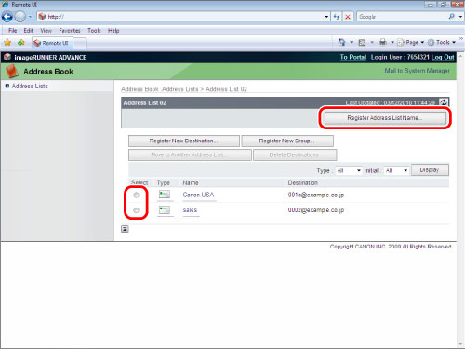
Task: Click the return-to-top arrow icon below list
Action: coord(125,229)
